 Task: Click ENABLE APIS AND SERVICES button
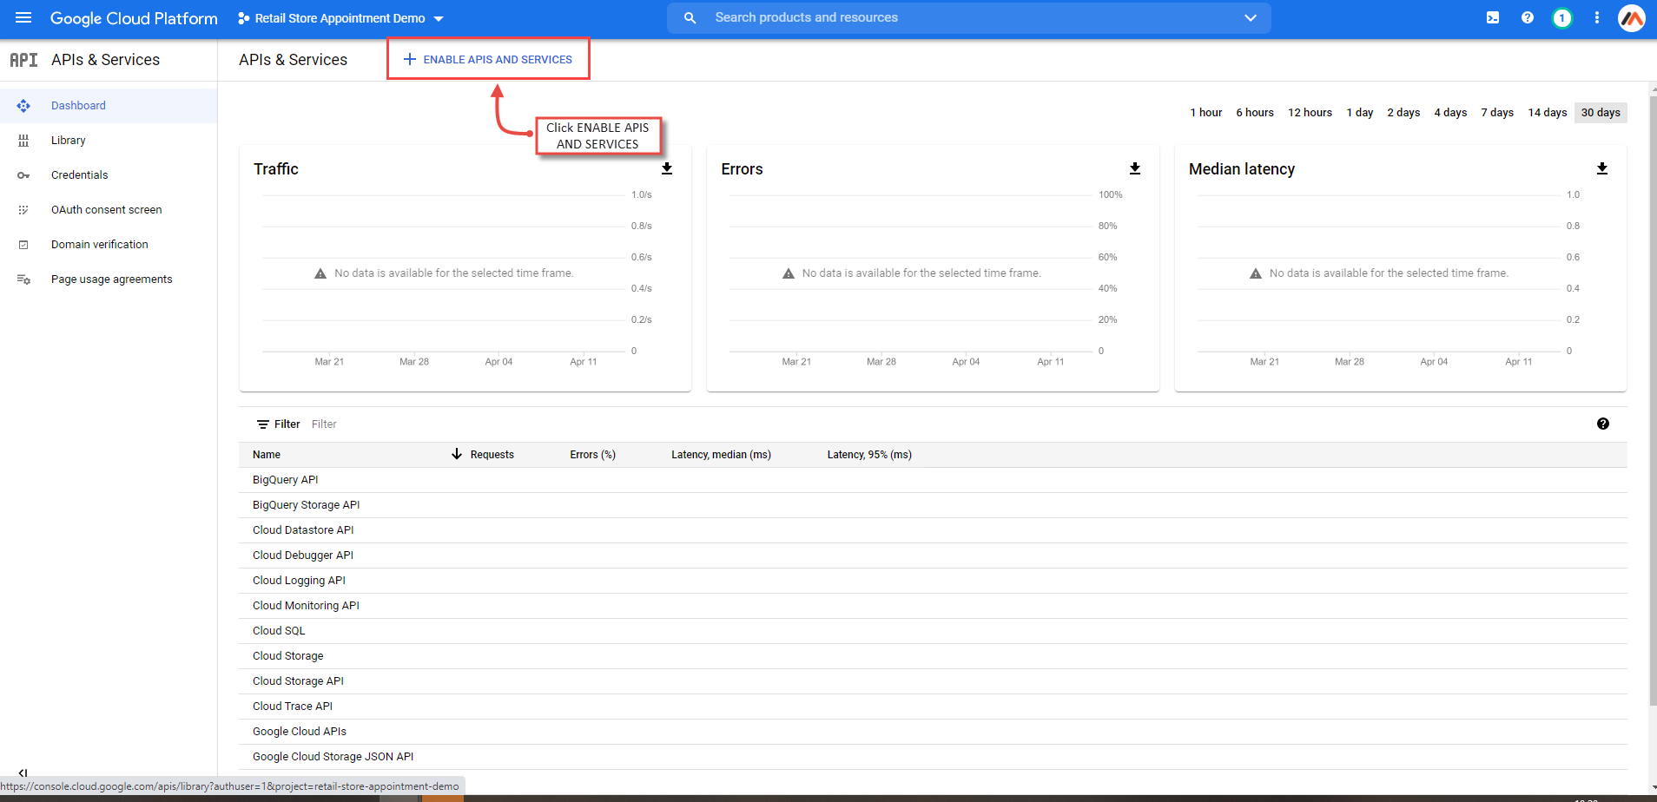[488, 59]
